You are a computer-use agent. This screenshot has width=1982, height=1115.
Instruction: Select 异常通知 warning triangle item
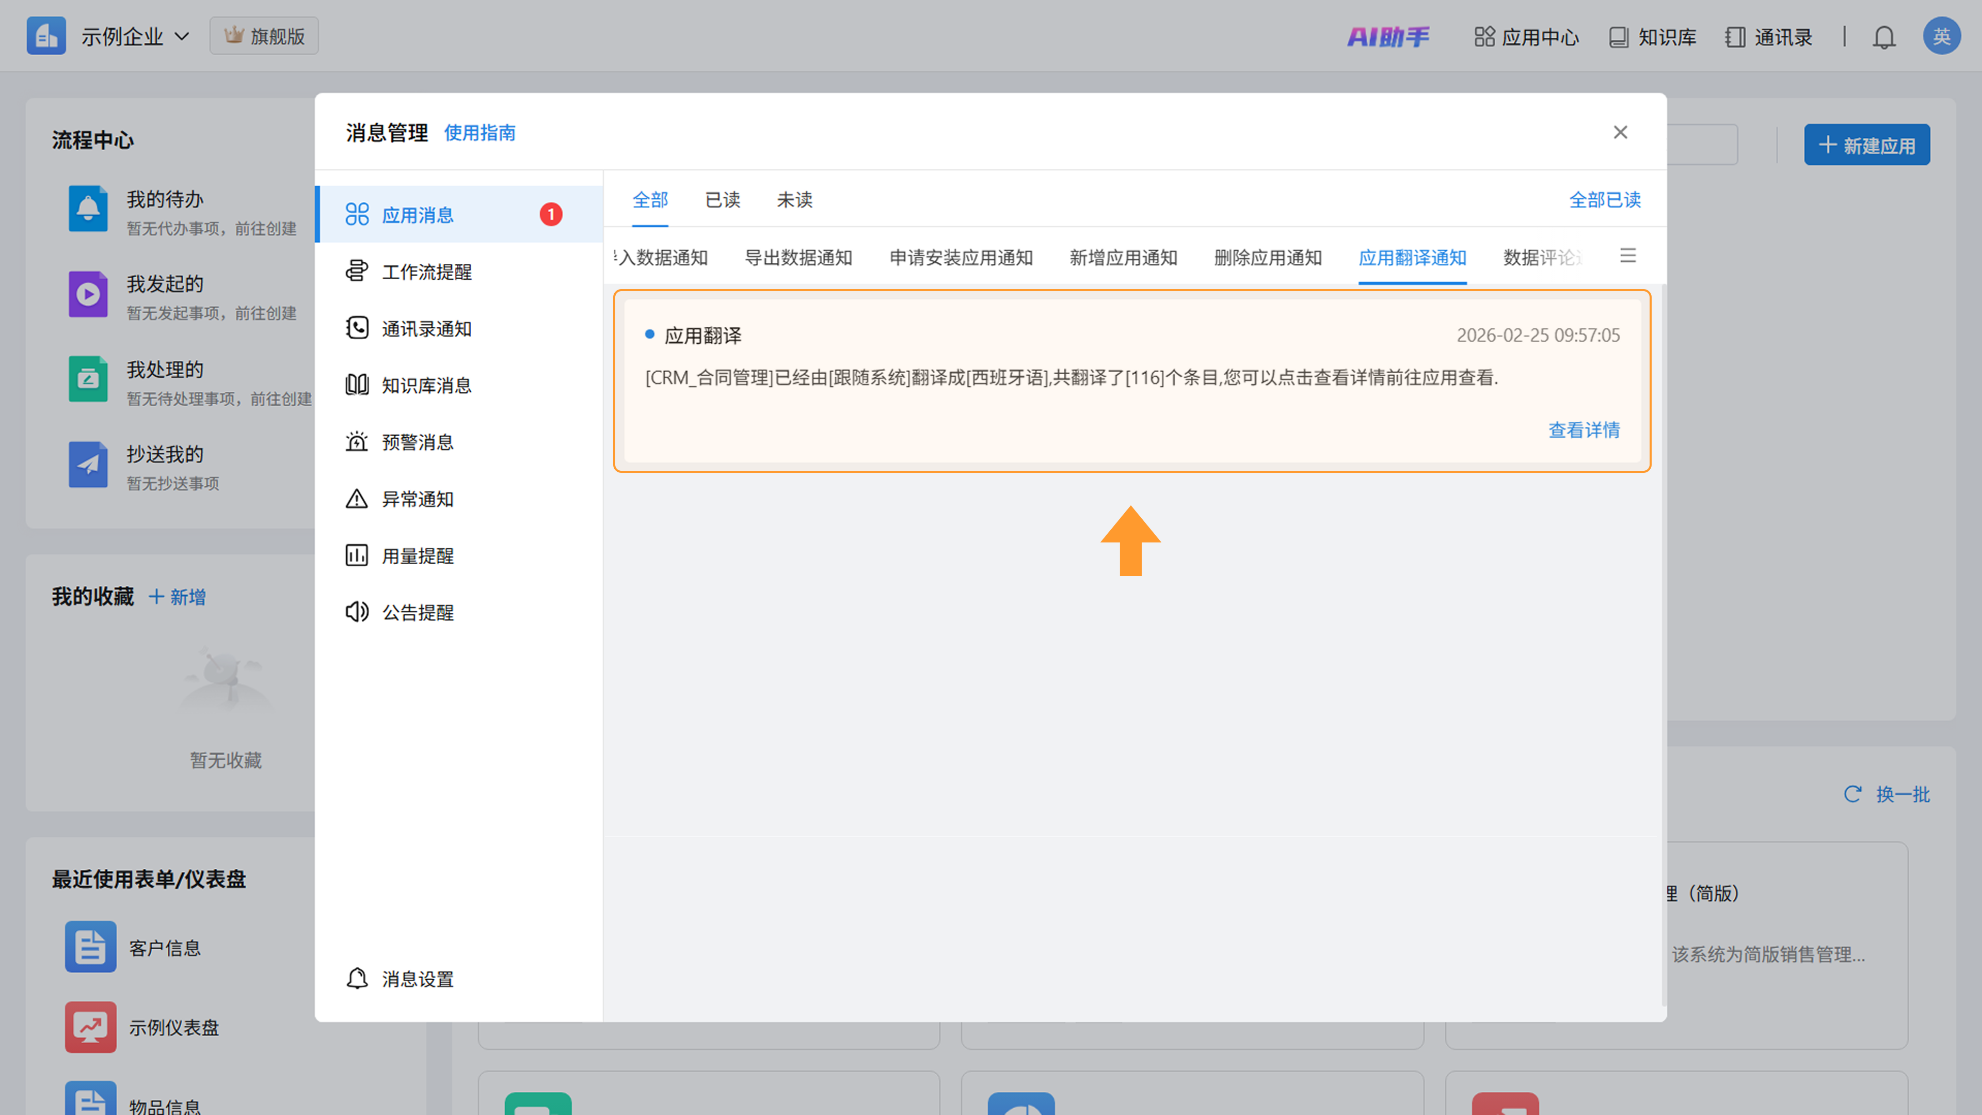[417, 499]
